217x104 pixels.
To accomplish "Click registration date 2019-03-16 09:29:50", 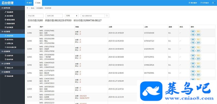I will click(116, 41).
